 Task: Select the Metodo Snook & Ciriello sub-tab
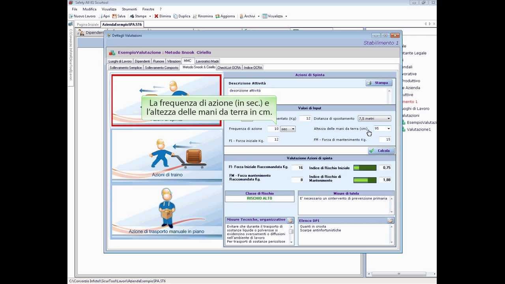coord(199,67)
